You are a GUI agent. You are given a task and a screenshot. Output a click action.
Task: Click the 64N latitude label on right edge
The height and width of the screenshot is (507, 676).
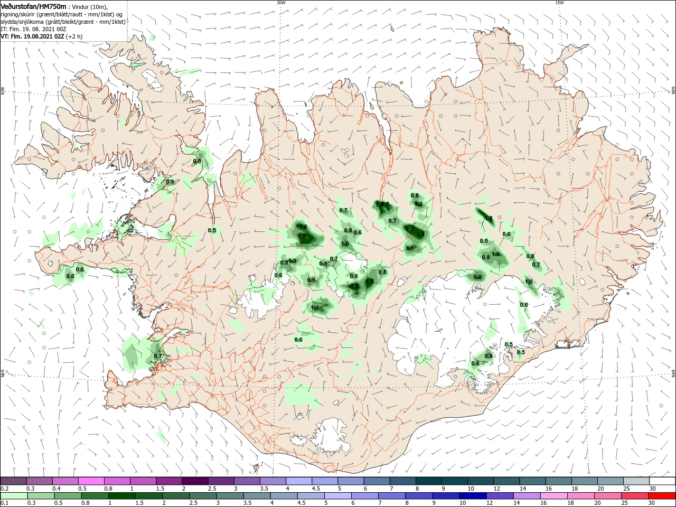pos(673,373)
